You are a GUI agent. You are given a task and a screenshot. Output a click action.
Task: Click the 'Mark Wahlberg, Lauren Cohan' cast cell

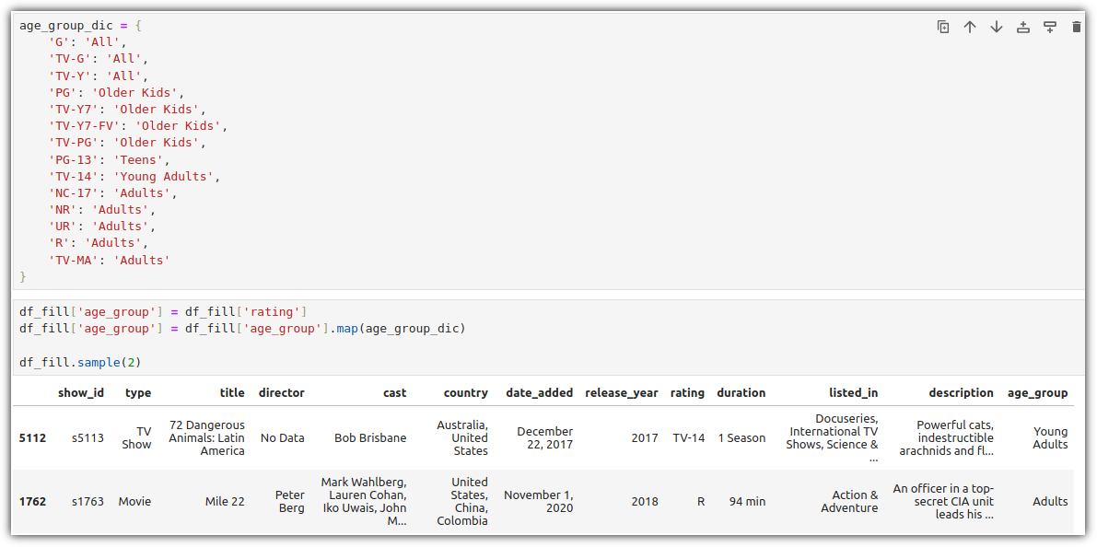pos(364,502)
